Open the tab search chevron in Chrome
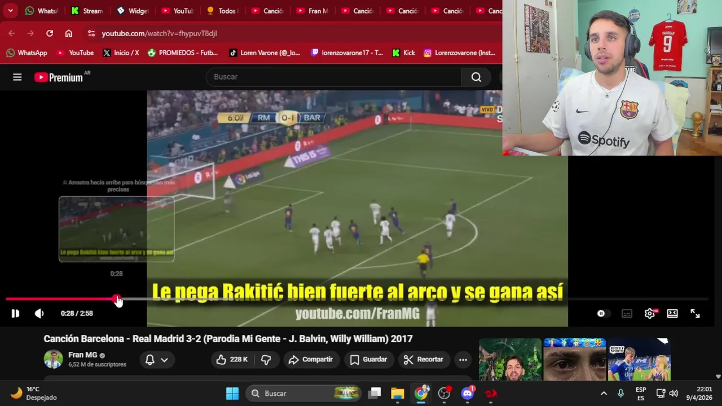Viewport: 722px width, 406px height. [x=10, y=11]
